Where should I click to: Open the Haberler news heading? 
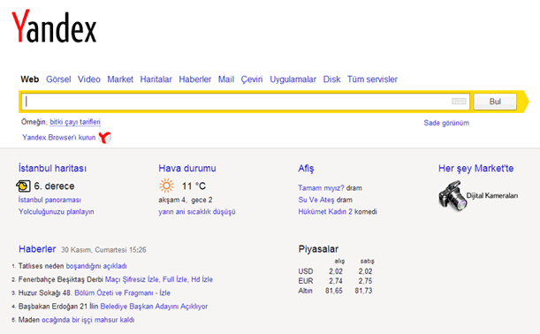click(x=37, y=249)
